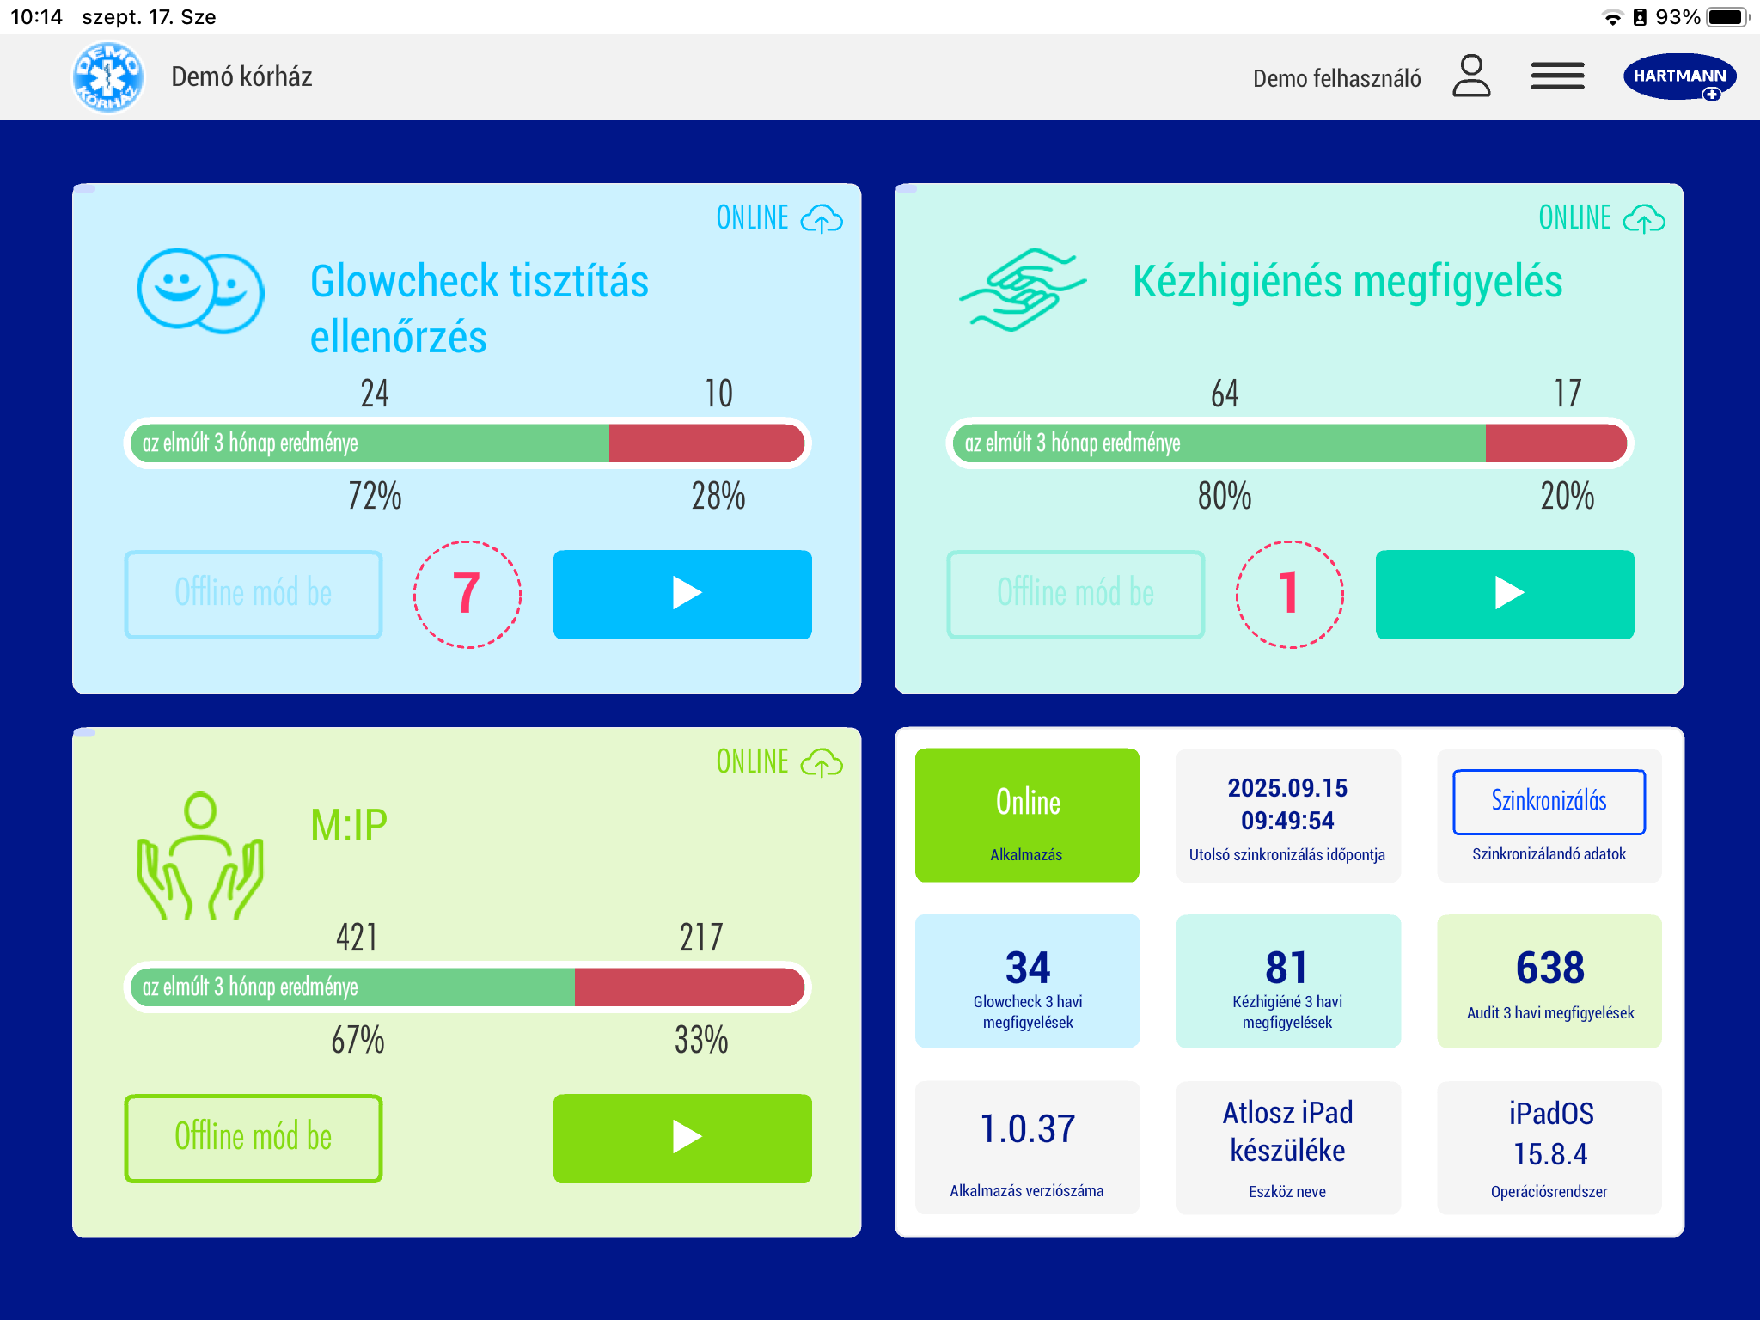Toggle Offline mód be for M:IP
The height and width of the screenshot is (1320, 1760).
(254, 1138)
